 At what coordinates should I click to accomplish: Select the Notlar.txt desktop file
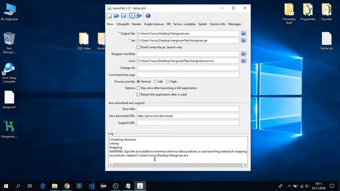coord(327,41)
